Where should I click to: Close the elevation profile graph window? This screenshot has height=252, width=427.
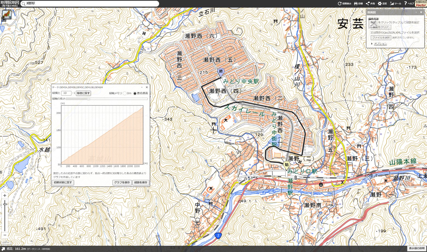click(x=147, y=87)
